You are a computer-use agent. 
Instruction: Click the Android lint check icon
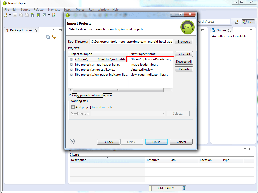pyautogui.click(x=44, y=15)
